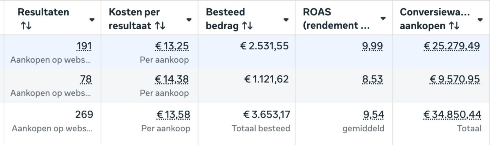Screen dimensions: 490x145
Task: Expand the Conversiewaarde aankopen dropdown caret
Action: coord(480,20)
